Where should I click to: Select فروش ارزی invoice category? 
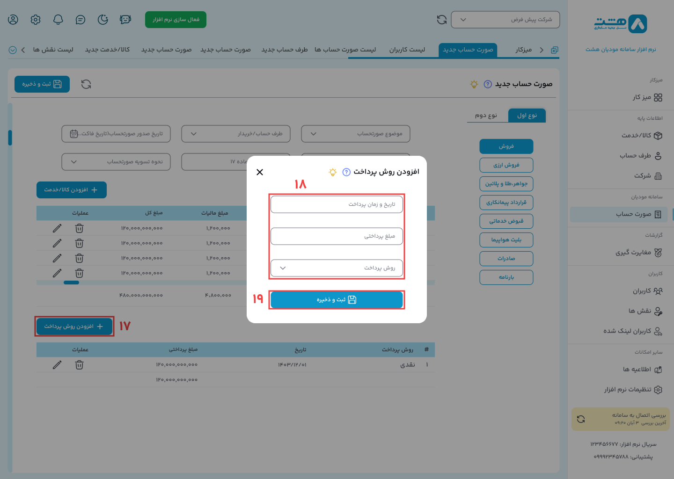point(506,165)
